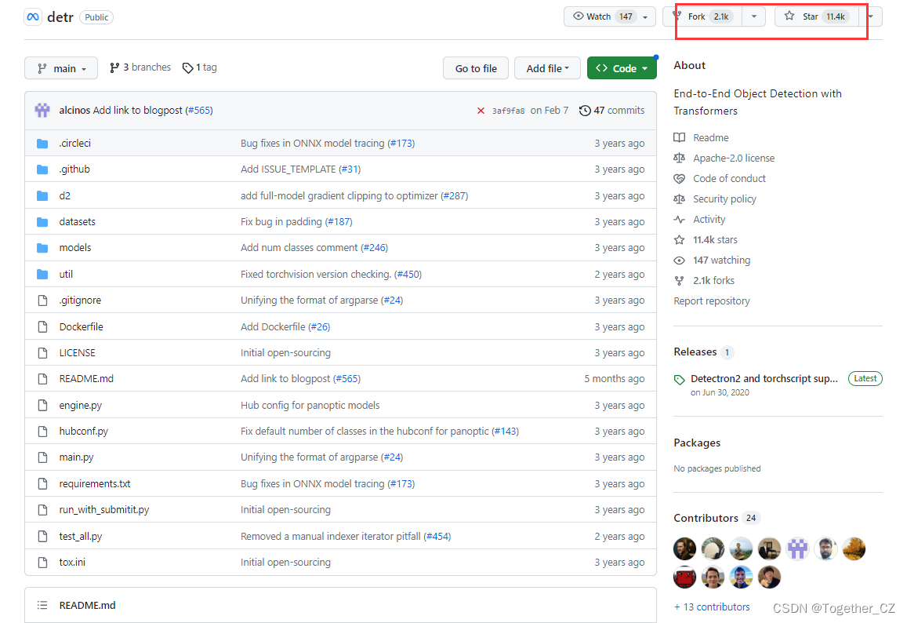Open the green Code dropdown
Viewport: 907px width, 623px height.
[622, 68]
